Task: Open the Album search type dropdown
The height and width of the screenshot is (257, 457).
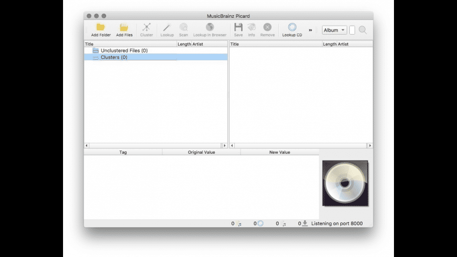Action: (x=334, y=30)
